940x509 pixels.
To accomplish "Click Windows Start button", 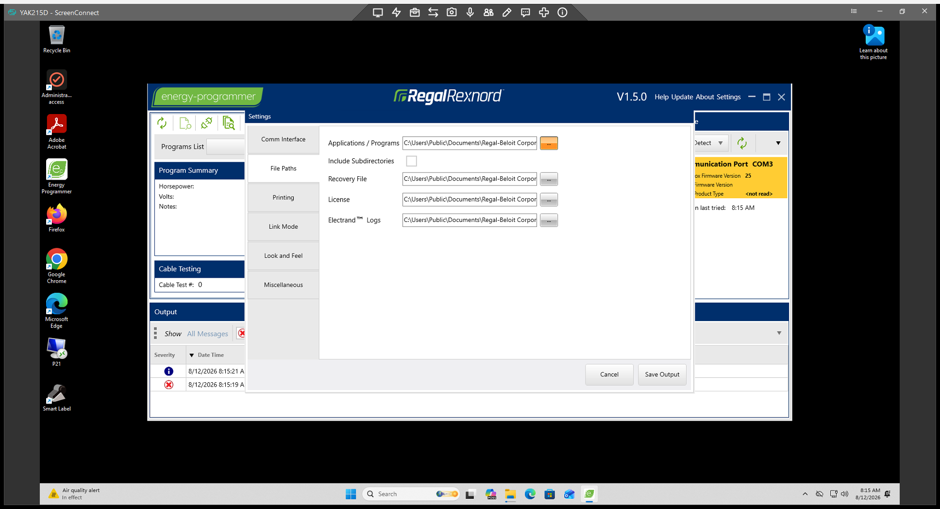I will pos(351,494).
